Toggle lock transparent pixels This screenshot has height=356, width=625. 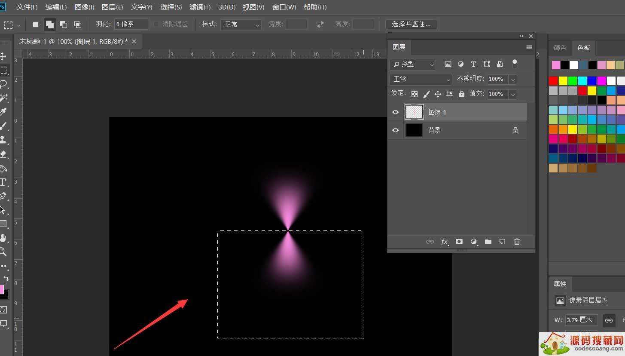pos(415,94)
